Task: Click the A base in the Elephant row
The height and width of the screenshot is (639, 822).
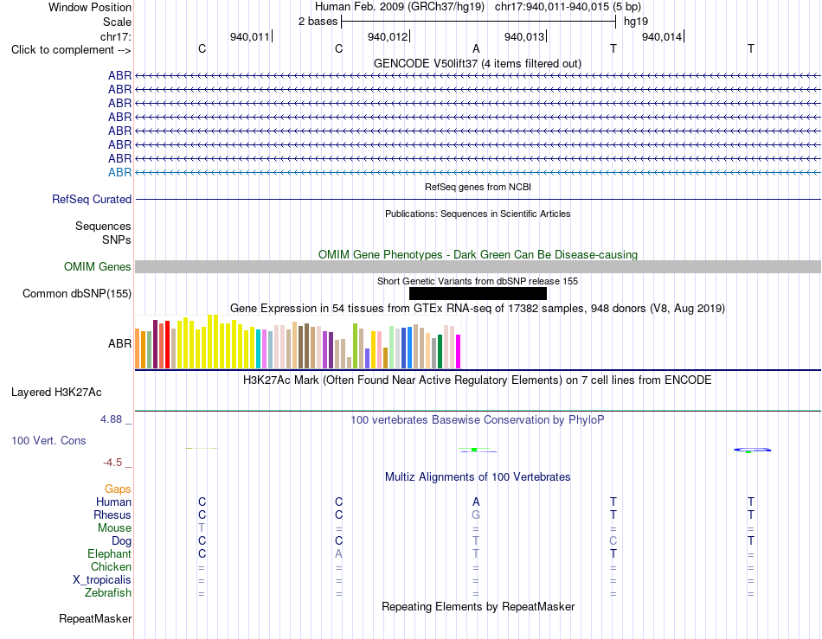Action: click(338, 553)
